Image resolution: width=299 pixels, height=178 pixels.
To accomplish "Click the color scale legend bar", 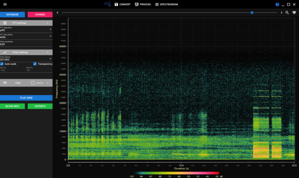I will click(x=176, y=173).
